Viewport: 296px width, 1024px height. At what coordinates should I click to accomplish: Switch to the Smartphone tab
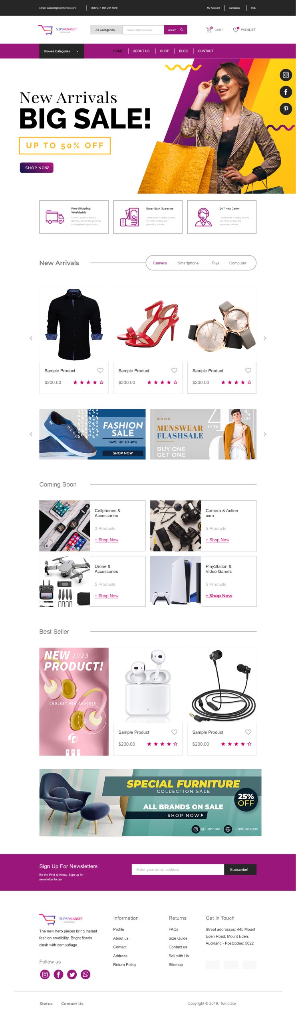pos(188,263)
